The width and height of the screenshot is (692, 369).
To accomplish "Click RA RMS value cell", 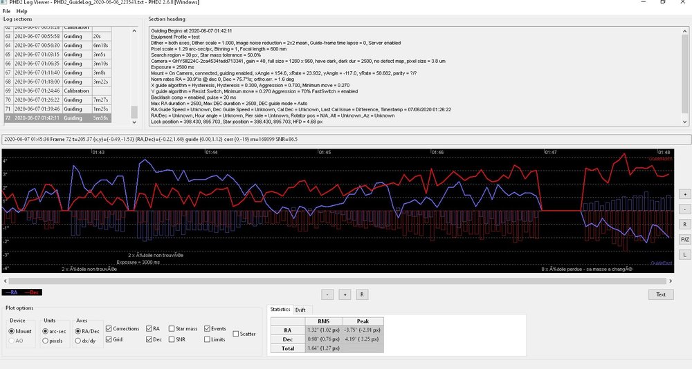I will (x=324, y=330).
